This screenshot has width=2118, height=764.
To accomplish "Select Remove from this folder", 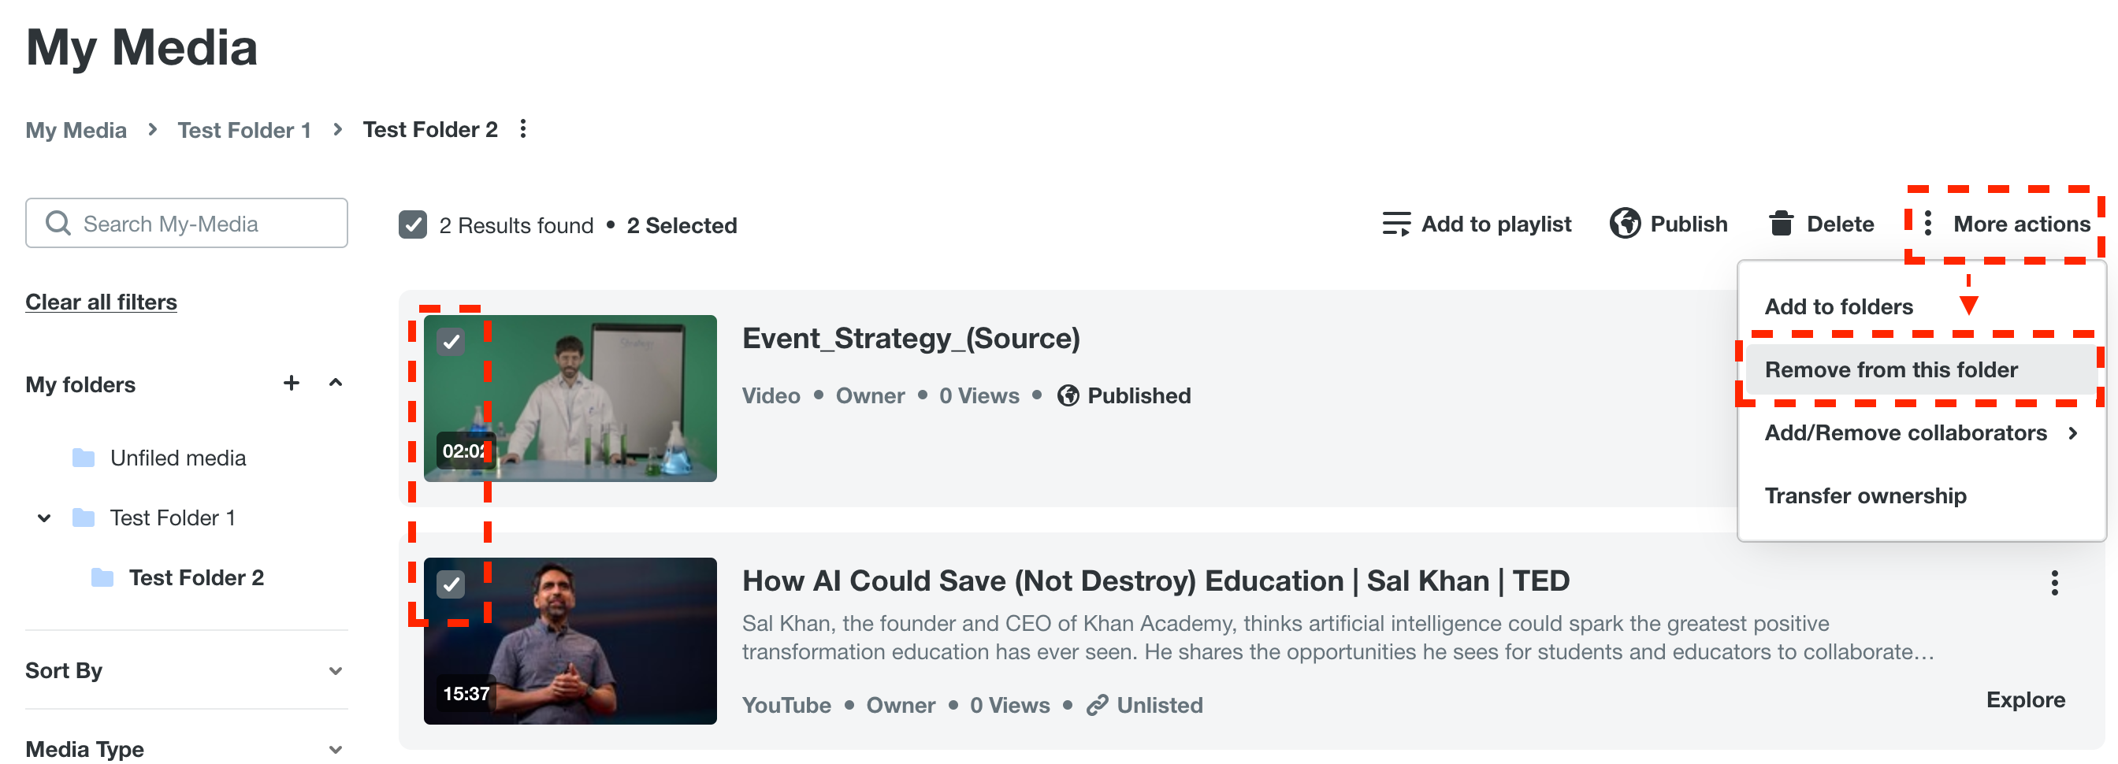I will pyautogui.click(x=1890, y=369).
